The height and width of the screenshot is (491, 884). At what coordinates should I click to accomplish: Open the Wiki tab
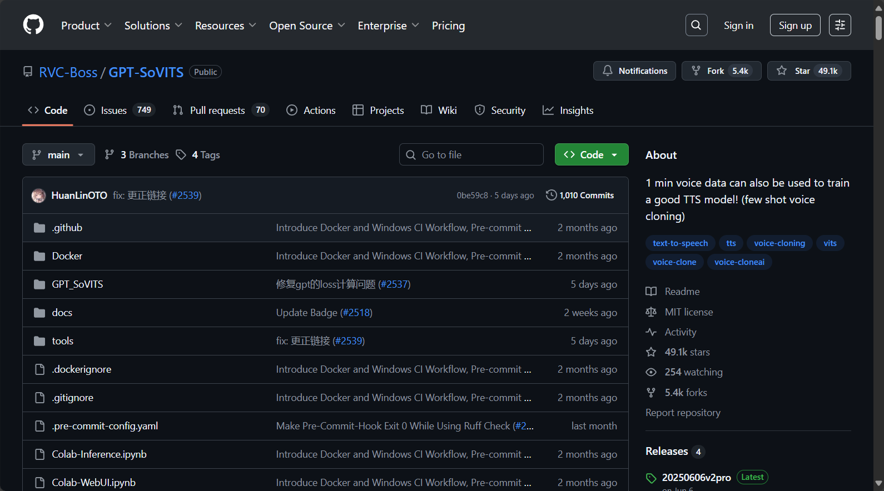pyautogui.click(x=439, y=111)
